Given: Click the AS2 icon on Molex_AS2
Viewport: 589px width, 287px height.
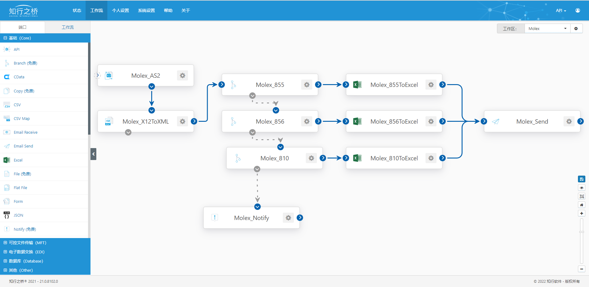Looking at the screenshot, I should point(109,76).
